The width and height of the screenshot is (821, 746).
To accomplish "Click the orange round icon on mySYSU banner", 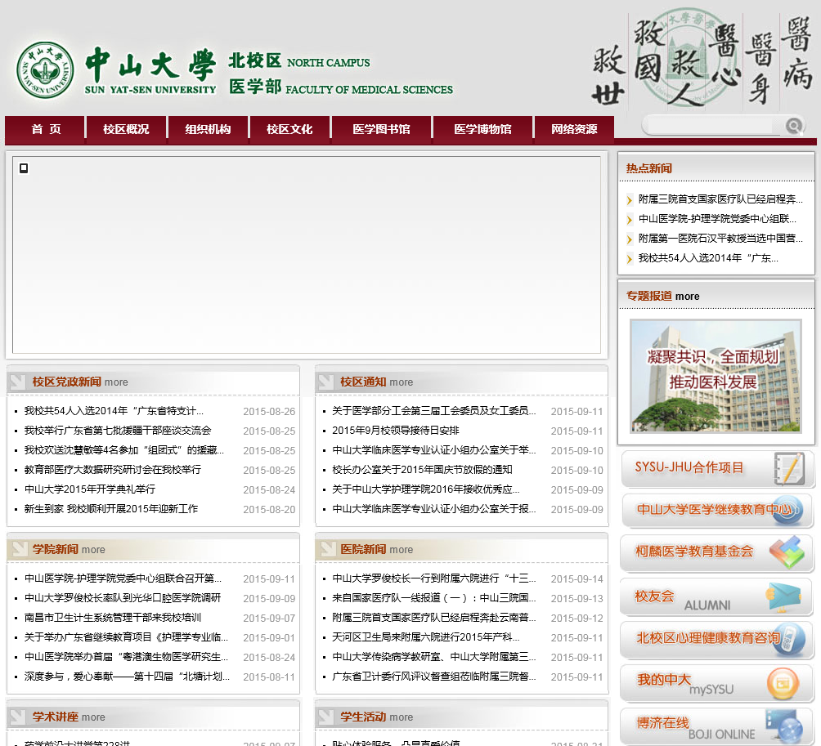I will [x=783, y=683].
